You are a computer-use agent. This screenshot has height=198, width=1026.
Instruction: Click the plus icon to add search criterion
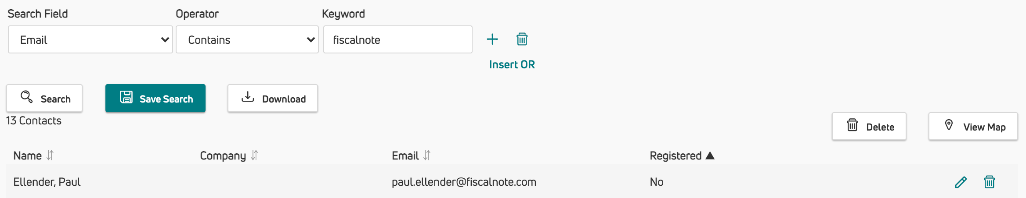pos(492,39)
